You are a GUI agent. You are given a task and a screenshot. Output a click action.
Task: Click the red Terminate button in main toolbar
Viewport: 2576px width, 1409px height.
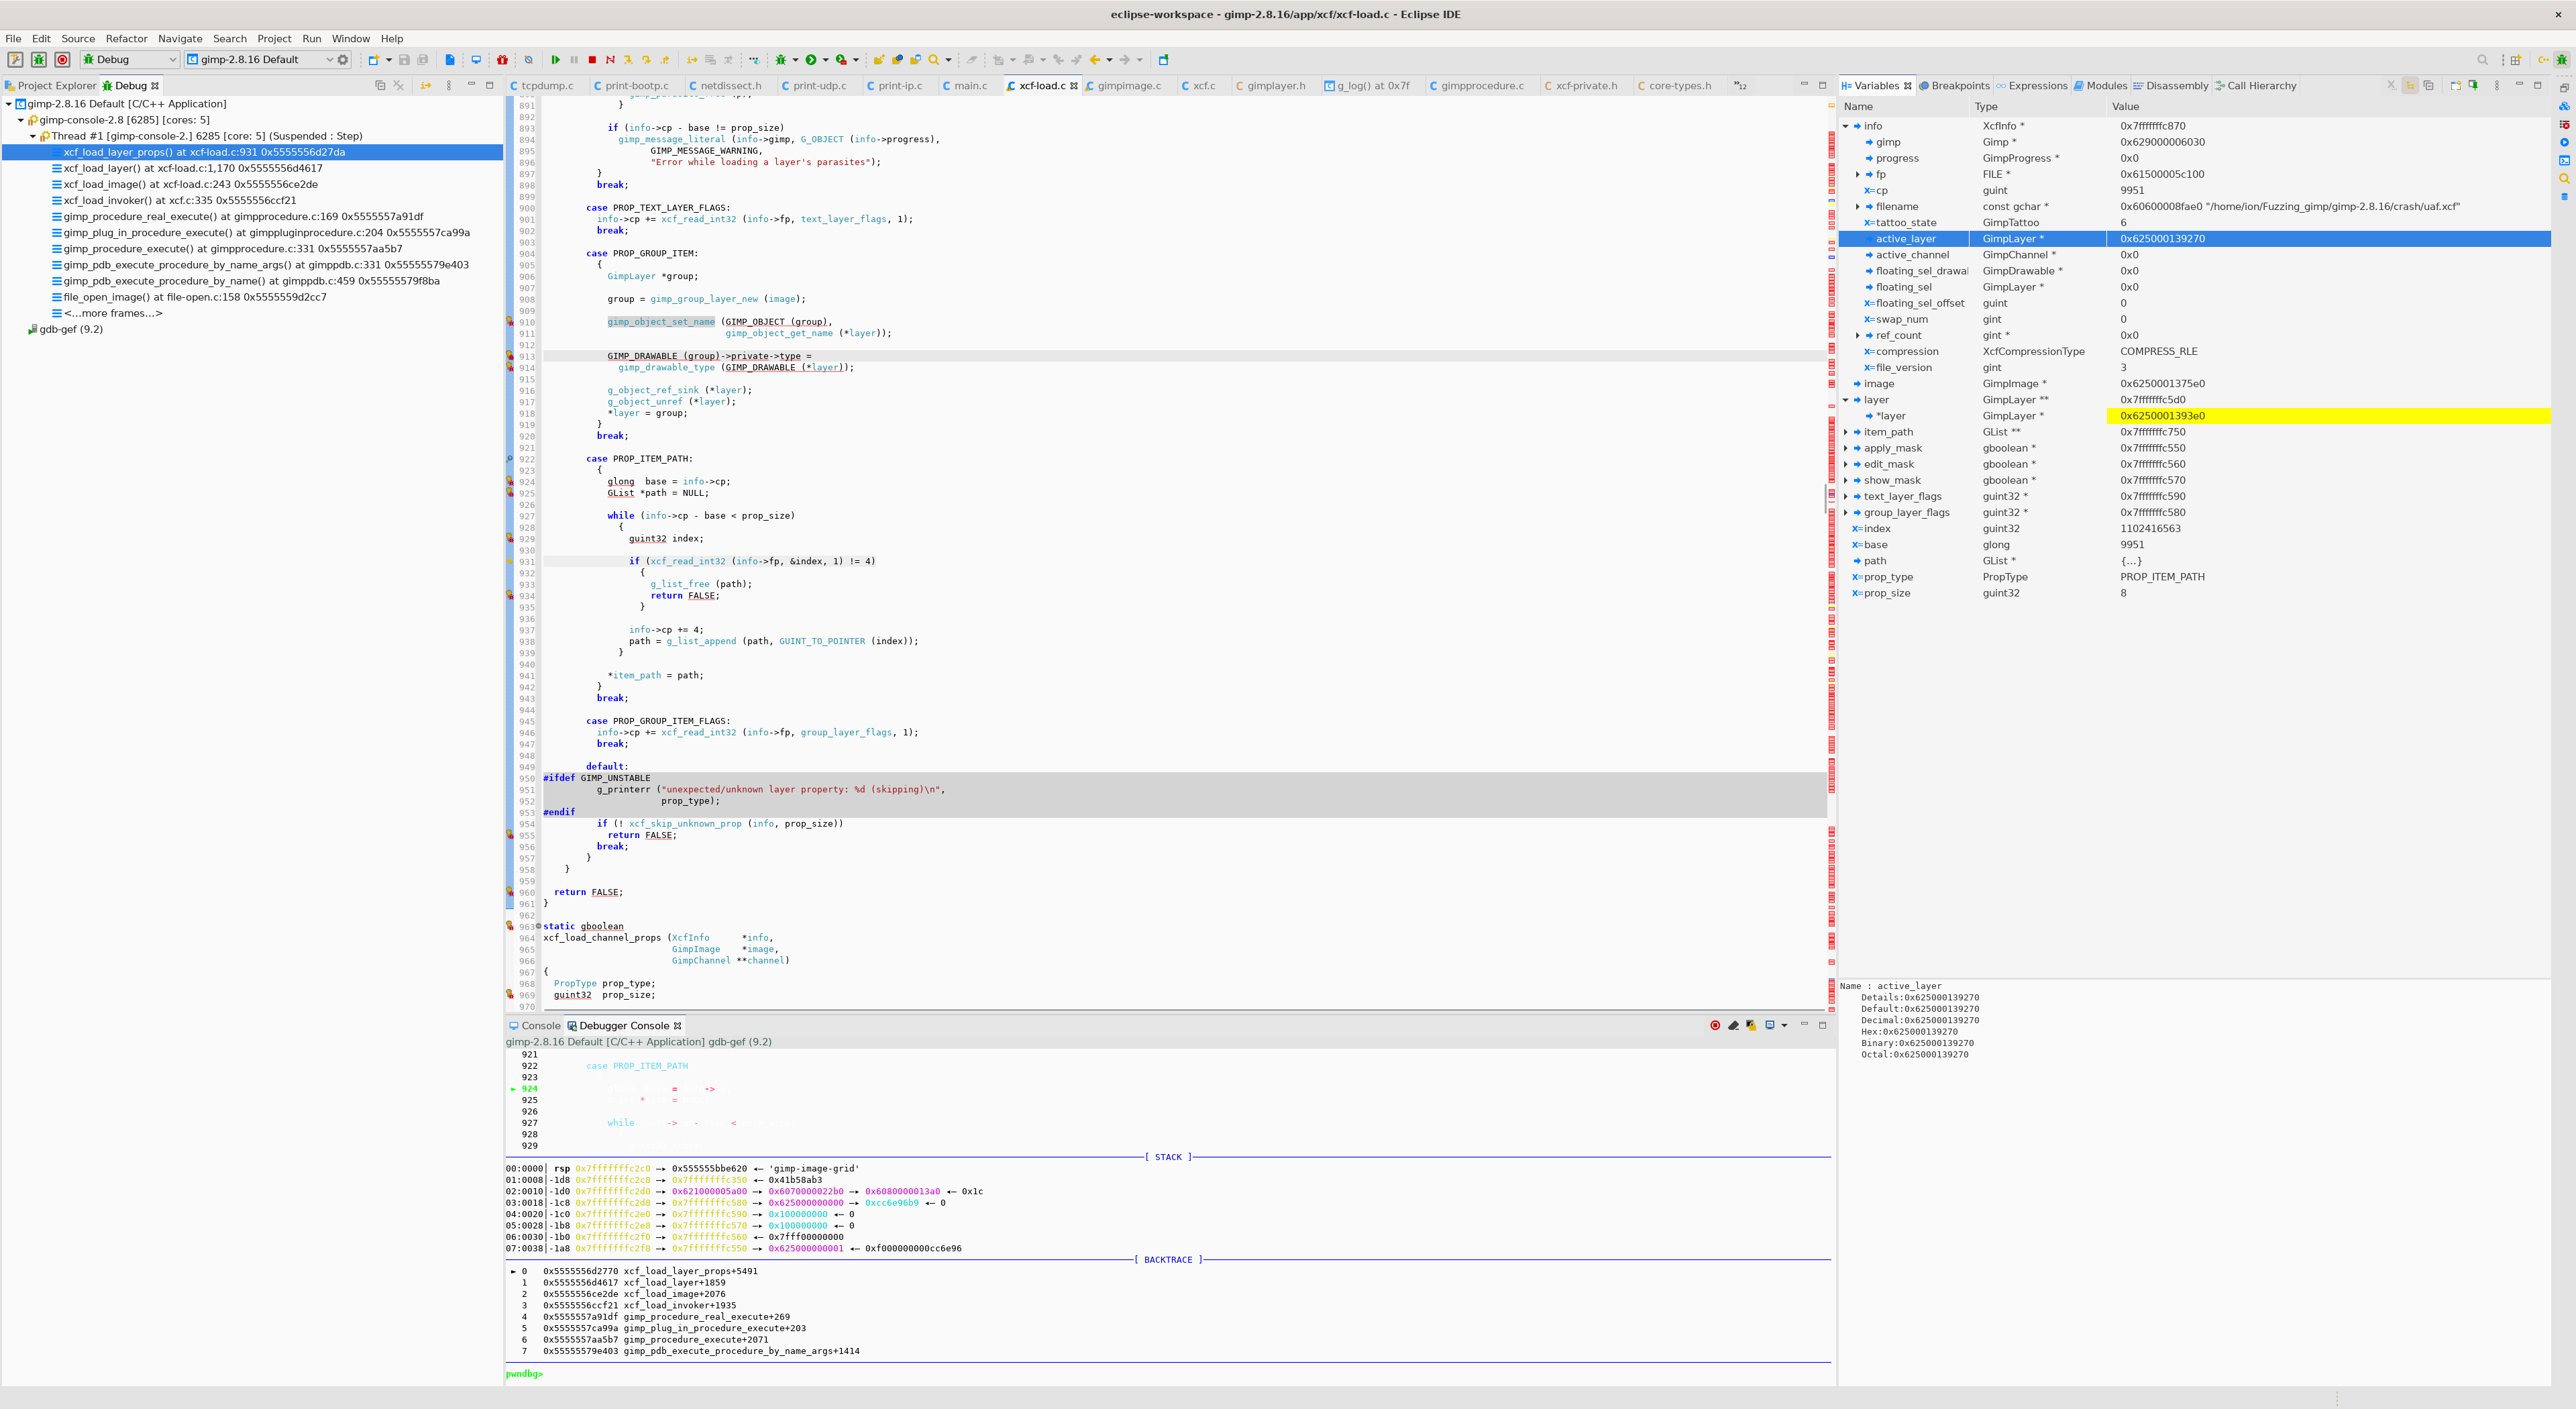point(592,60)
